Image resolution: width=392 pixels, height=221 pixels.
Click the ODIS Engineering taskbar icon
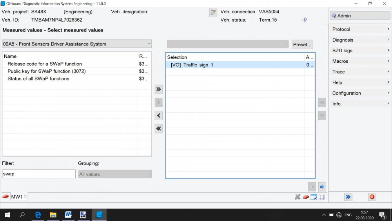point(99,215)
